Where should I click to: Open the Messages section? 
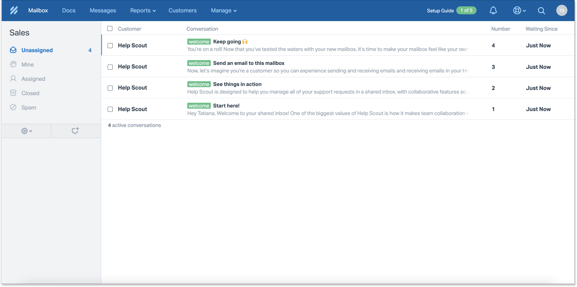coord(103,11)
